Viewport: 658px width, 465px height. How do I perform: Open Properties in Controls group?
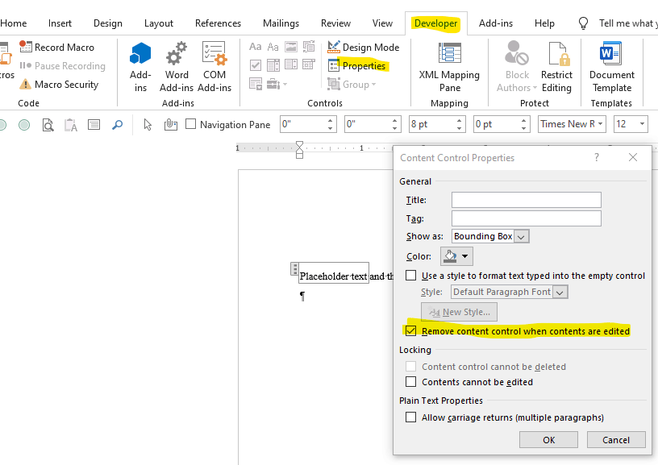(356, 65)
